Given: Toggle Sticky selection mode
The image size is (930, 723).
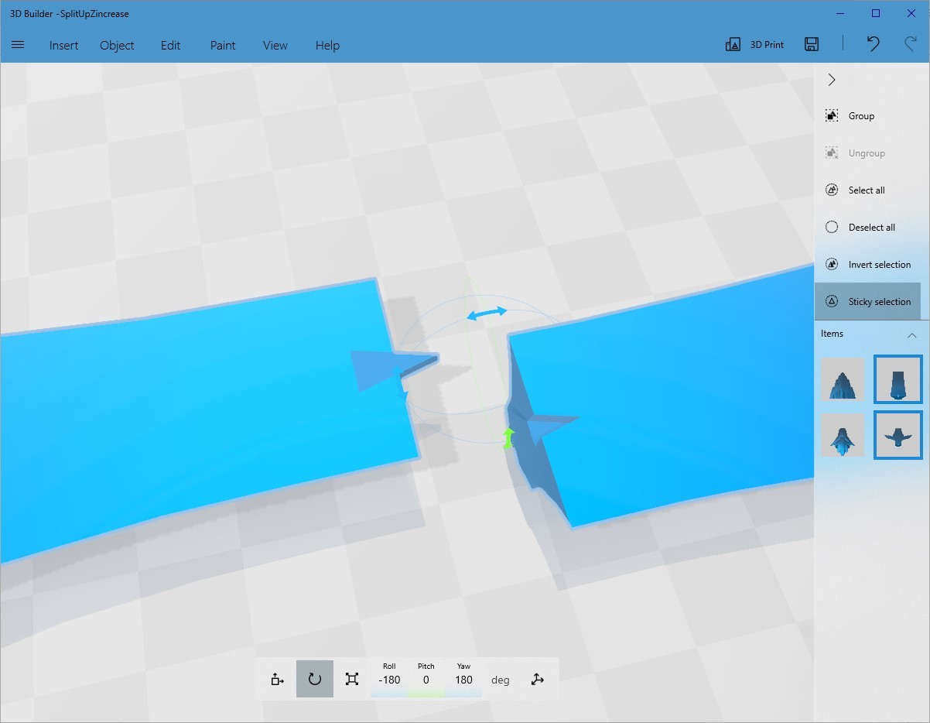Looking at the screenshot, I should [831, 301].
